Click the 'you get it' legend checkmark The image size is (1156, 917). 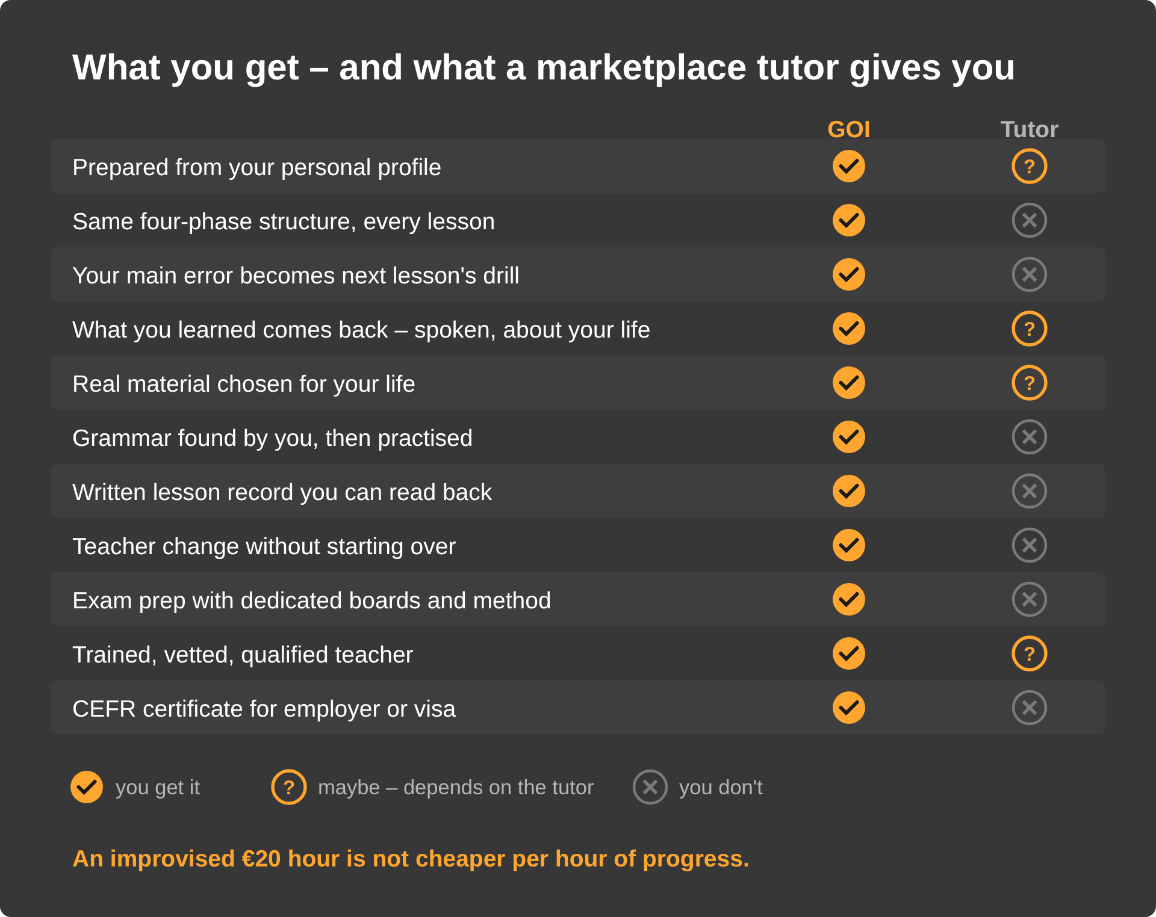click(x=87, y=787)
